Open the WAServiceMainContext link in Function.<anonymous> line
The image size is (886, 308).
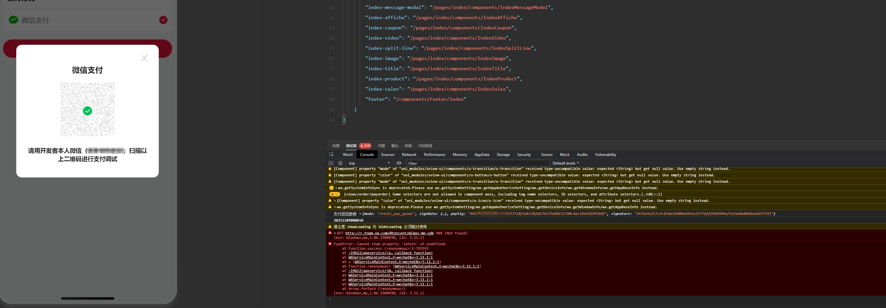click(437, 267)
